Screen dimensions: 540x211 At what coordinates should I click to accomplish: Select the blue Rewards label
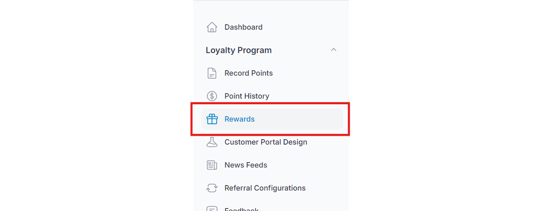240,119
